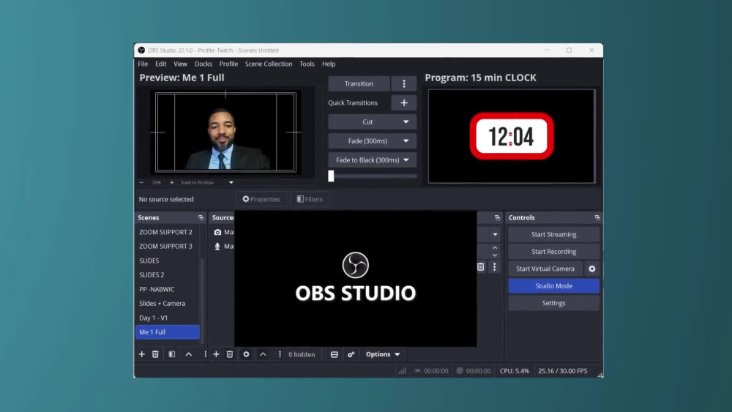Select the SLIDES scene
Screen dimensions: 732x412
tap(168, 261)
